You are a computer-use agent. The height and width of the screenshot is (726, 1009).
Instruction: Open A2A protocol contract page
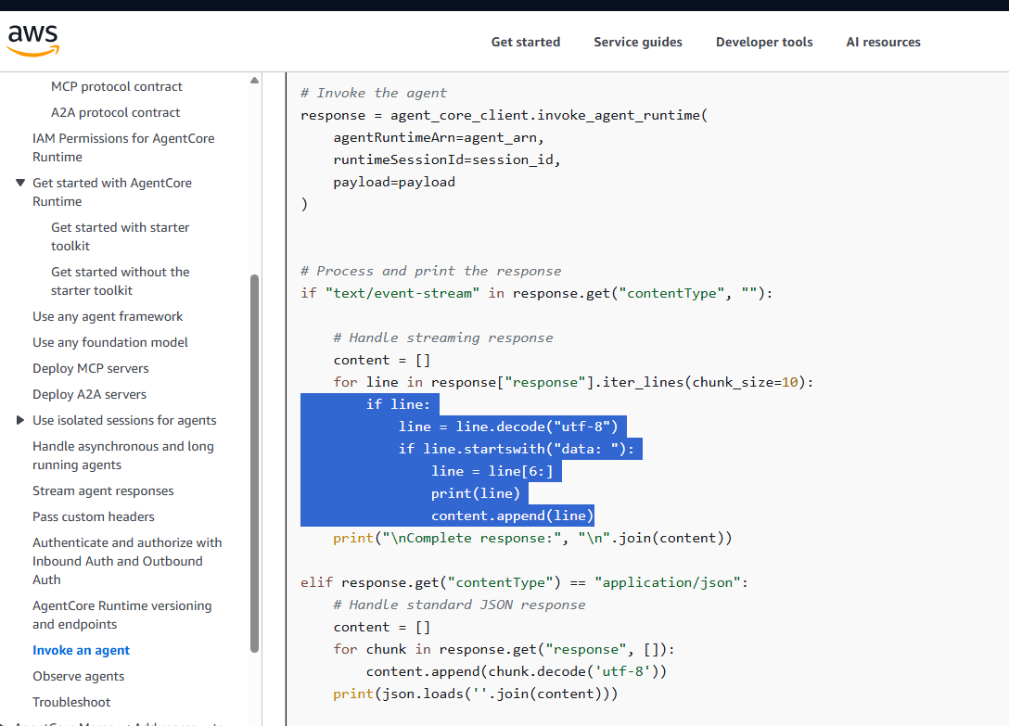click(115, 112)
